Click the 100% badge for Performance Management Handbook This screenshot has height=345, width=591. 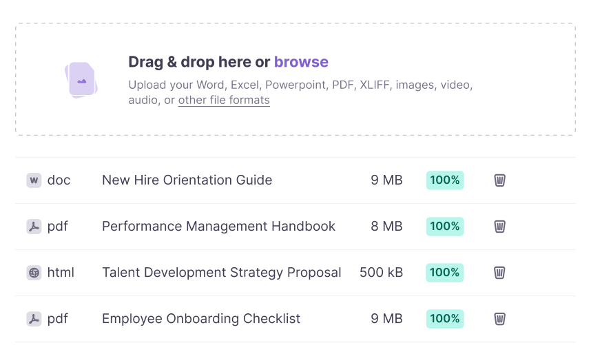click(445, 227)
